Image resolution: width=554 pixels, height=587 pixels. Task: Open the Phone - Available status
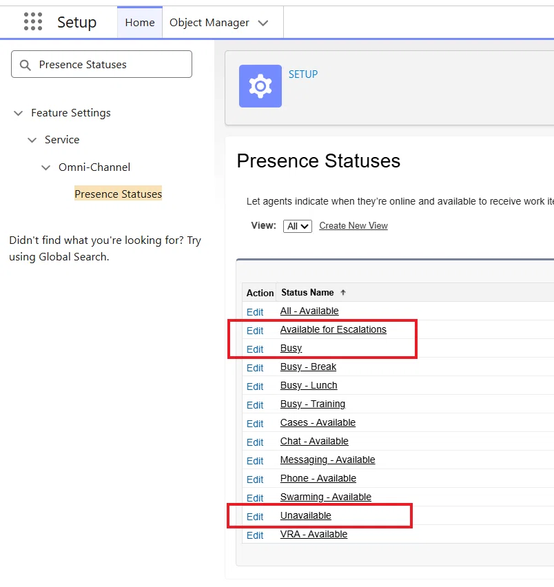pyautogui.click(x=318, y=478)
